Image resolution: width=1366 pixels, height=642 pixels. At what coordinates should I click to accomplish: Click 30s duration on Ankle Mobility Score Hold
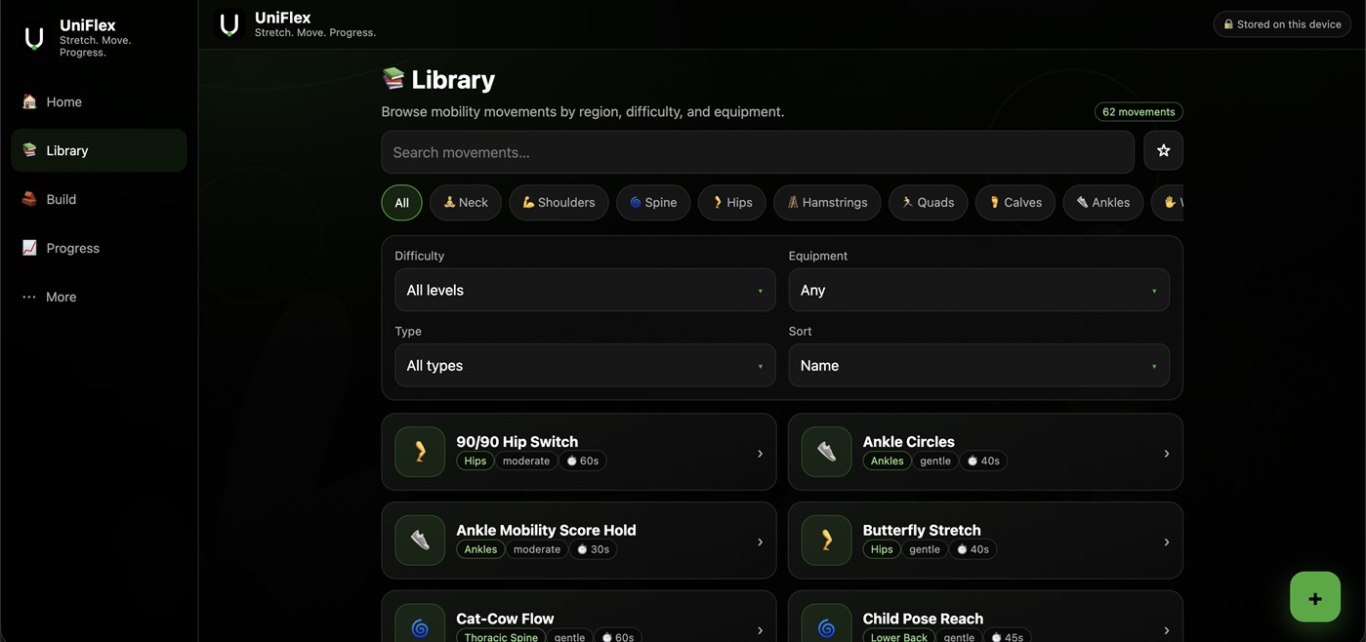click(x=594, y=549)
